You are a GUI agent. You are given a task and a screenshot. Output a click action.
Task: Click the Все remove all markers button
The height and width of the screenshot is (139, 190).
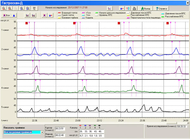pos(7,15)
